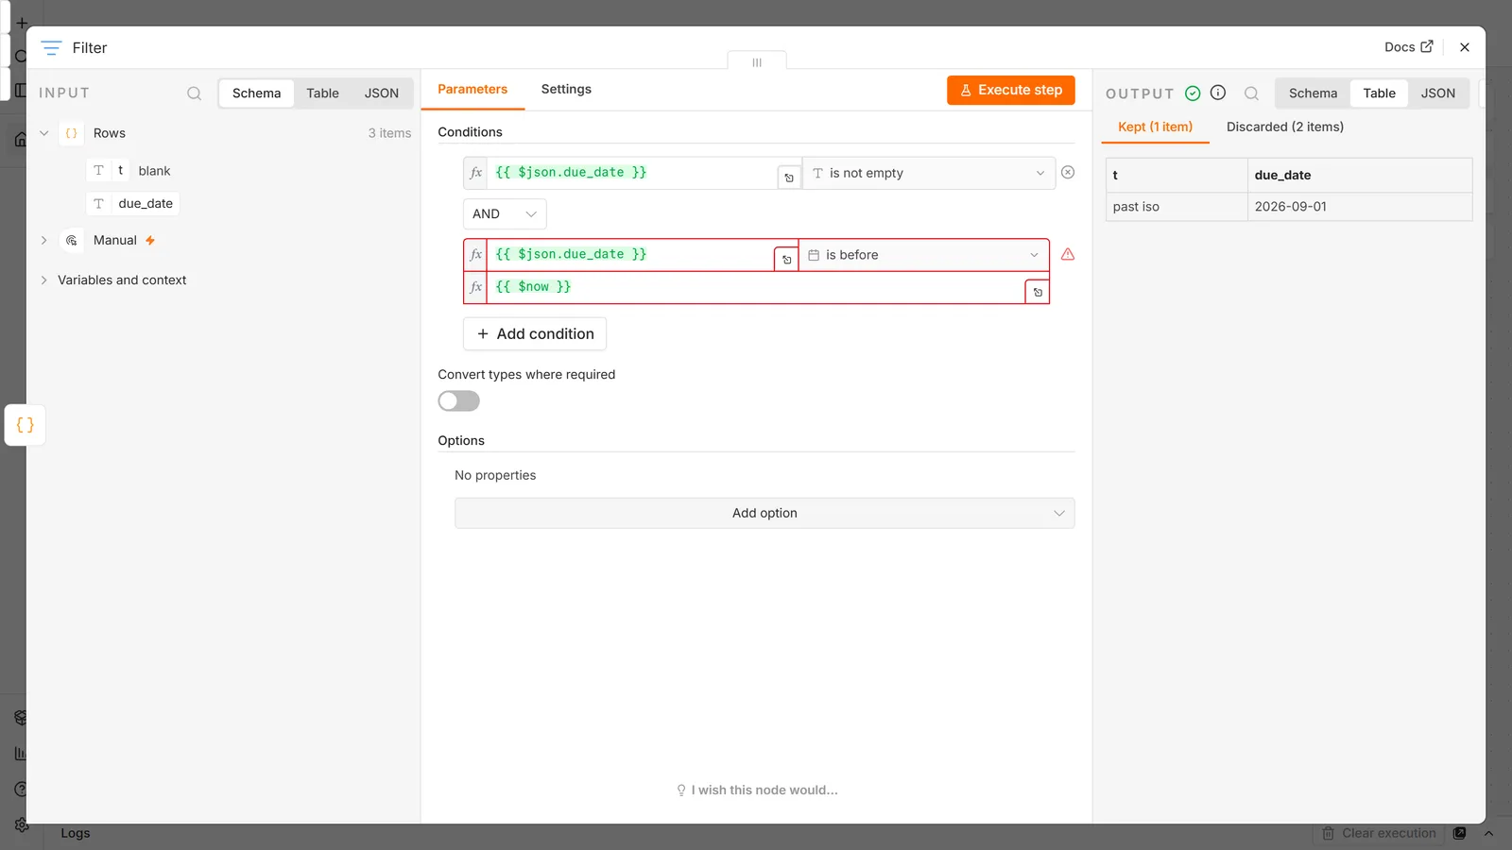Switch to the Settings tab
The image size is (1512, 850).
tap(566, 90)
